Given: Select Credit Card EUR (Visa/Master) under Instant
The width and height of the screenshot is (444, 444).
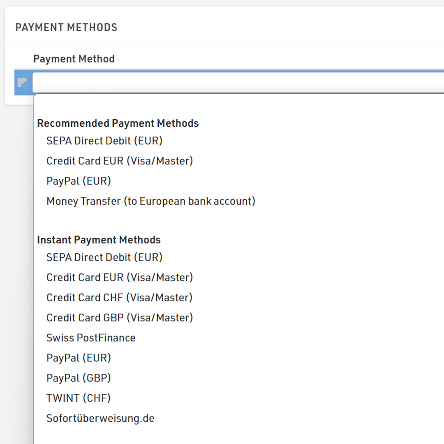Looking at the screenshot, I should tap(120, 277).
